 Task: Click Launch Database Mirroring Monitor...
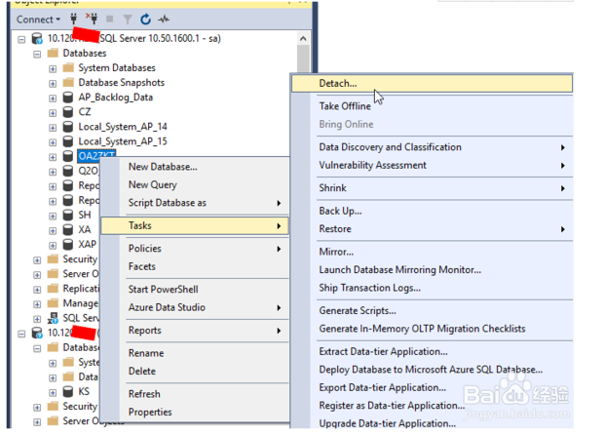point(432,270)
